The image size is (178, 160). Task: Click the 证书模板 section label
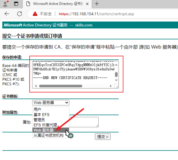coord(10,96)
